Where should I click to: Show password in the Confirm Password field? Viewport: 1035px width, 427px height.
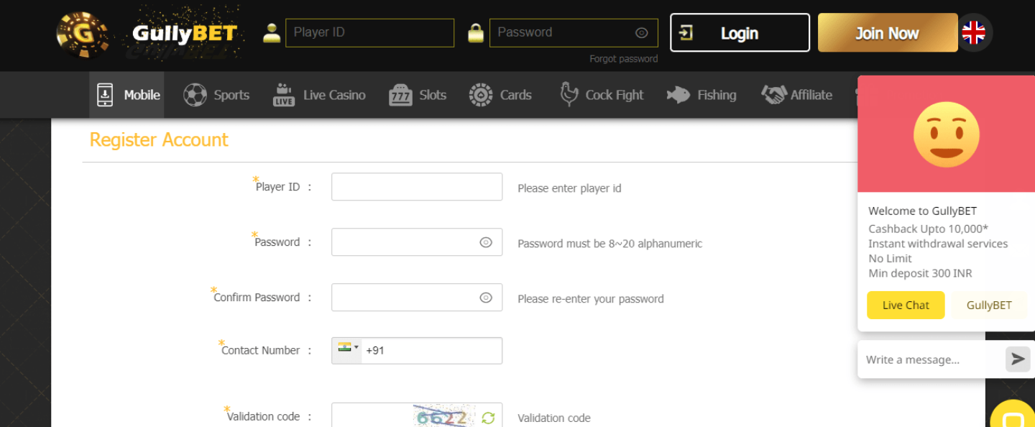tap(486, 298)
